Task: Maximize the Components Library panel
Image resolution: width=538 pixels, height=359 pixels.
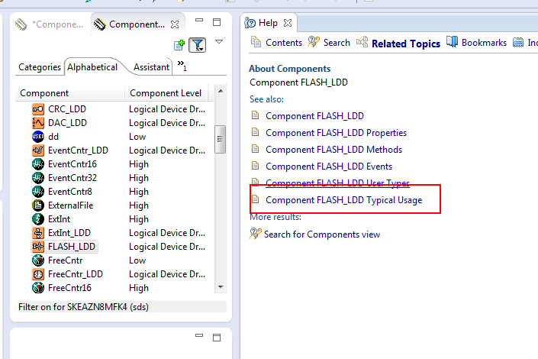Action: pyautogui.click(x=217, y=22)
